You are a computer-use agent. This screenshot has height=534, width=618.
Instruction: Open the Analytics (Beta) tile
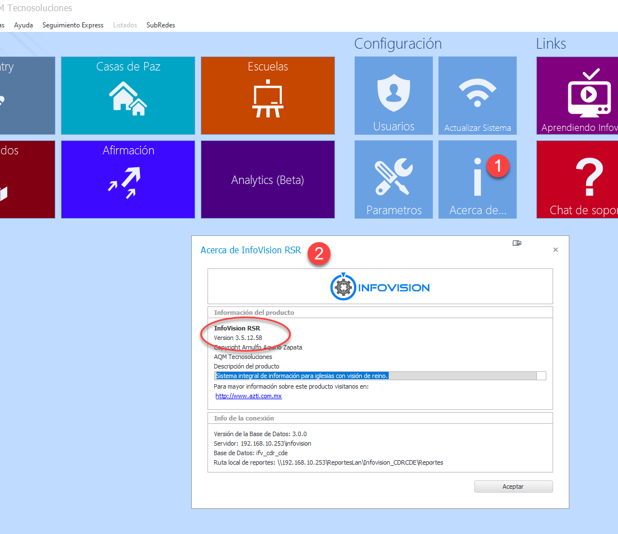[x=268, y=179]
